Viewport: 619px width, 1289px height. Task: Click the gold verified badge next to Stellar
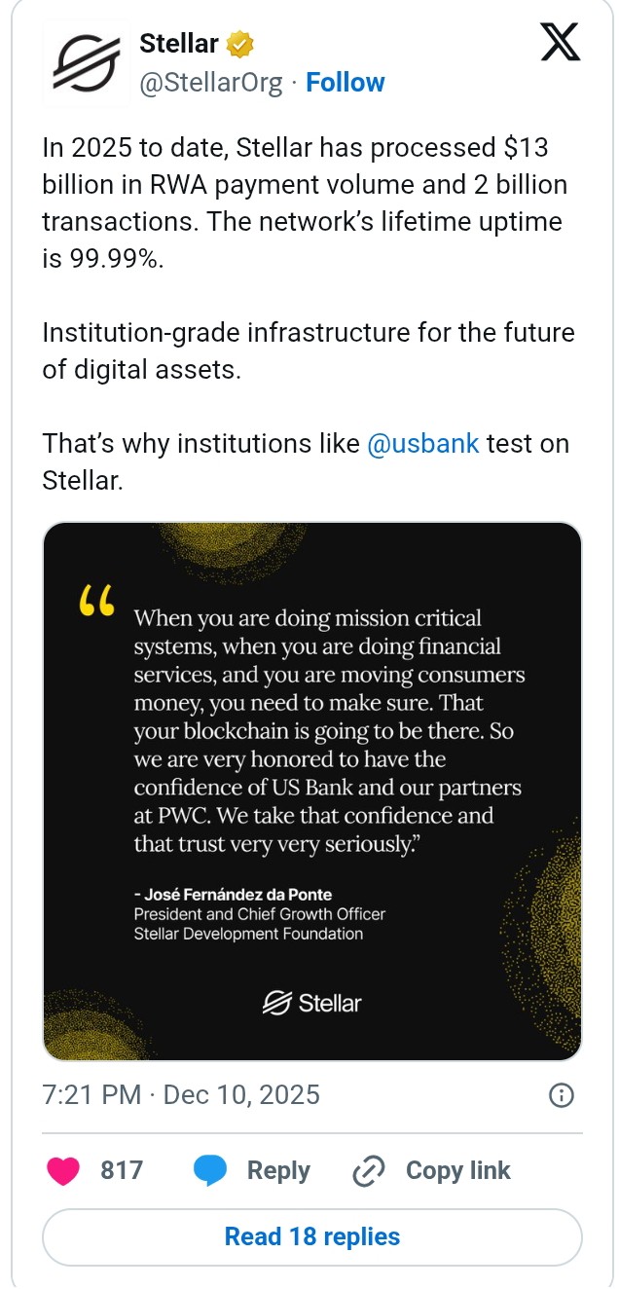[240, 44]
